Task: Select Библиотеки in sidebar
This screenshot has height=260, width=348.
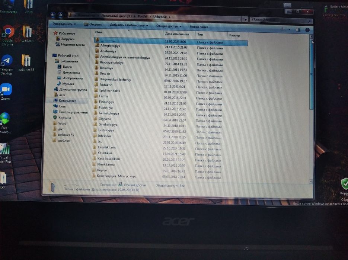Action: click(x=67, y=61)
